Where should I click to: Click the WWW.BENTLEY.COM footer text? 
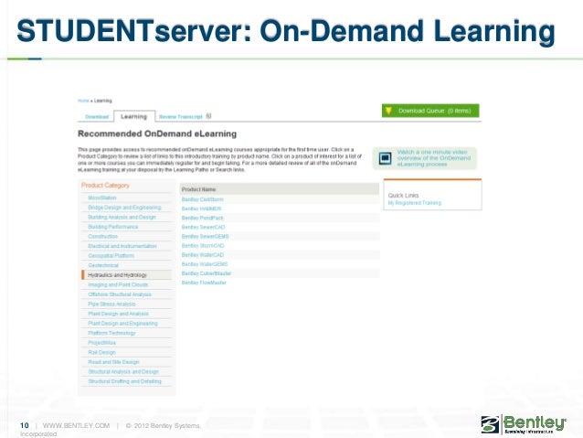76,425
